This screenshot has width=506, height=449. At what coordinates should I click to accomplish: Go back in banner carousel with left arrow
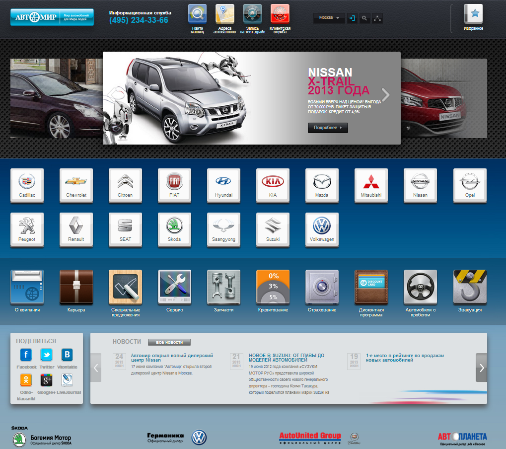(x=112, y=94)
